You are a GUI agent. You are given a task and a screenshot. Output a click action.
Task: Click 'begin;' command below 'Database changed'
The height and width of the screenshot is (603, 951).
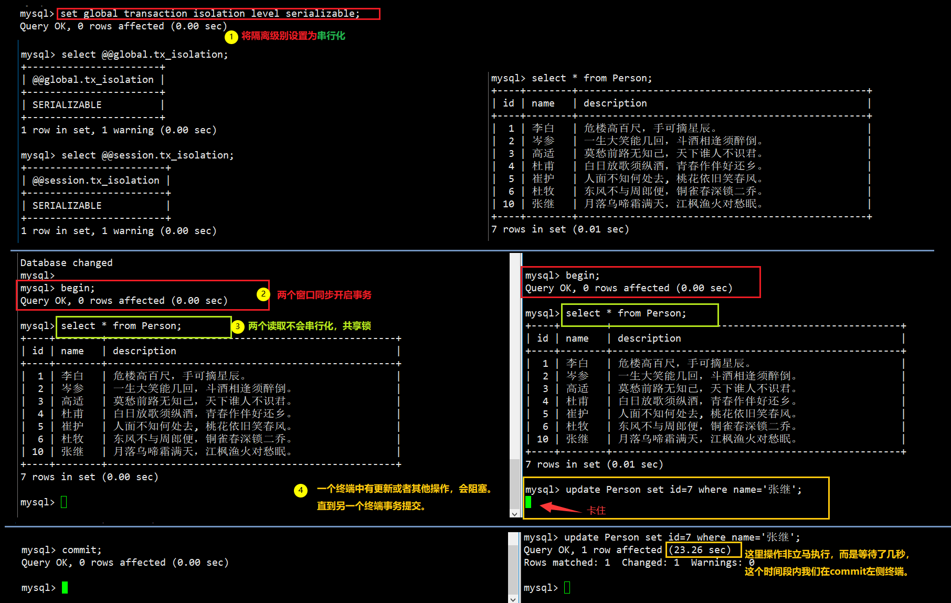pyautogui.click(x=78, y=288)
